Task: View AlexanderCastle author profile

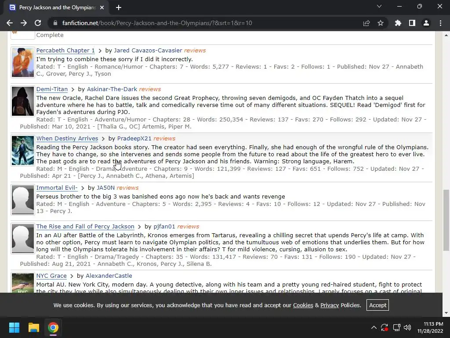Action: click(x=109, y=276)
